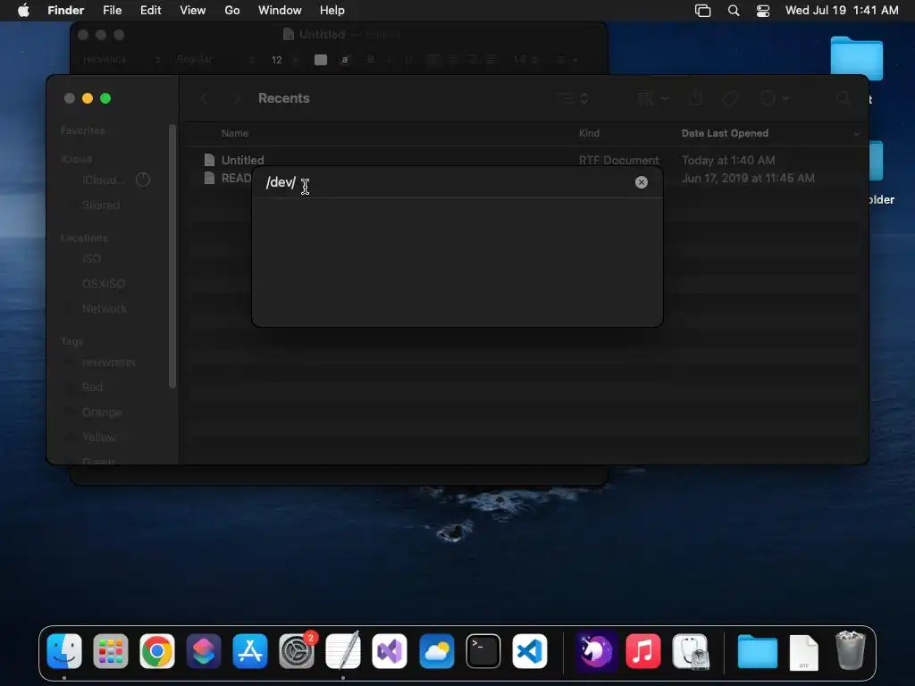The height and width of the screenshot is (686, 915).
Task: Click the Finder Tags toolbar icon
Action: (731, 98)
